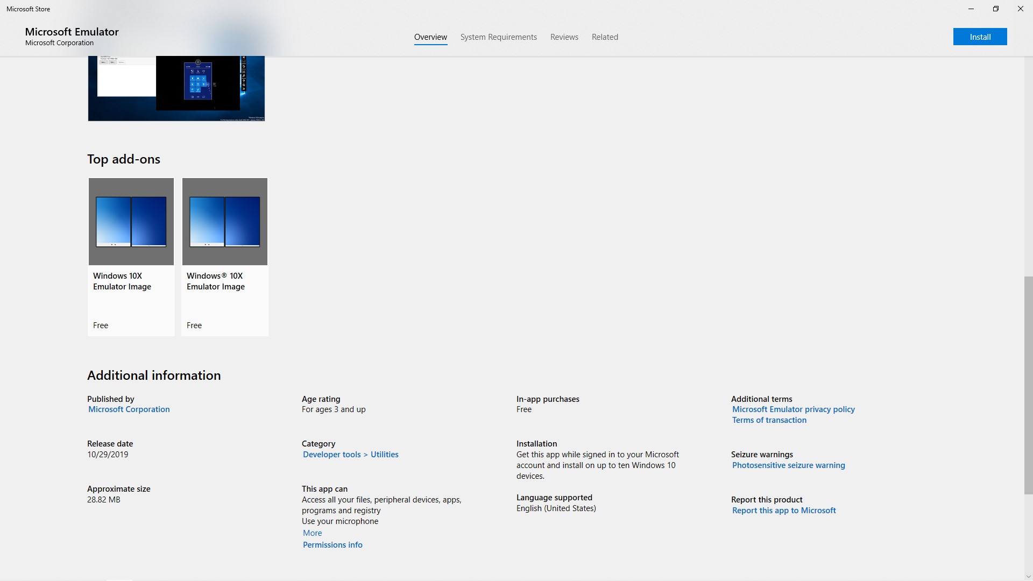The width and height of the screenshot is (1033, 581).
Task: Click the Additional information heading
Action: (x=154, y=375)
